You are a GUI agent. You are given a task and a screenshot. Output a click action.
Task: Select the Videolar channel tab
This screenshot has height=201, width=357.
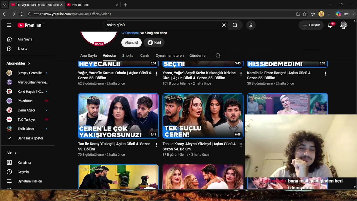110,56
